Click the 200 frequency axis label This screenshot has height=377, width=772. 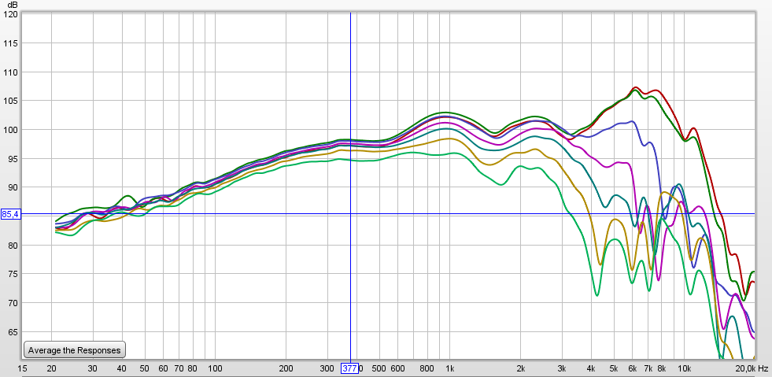286,368
